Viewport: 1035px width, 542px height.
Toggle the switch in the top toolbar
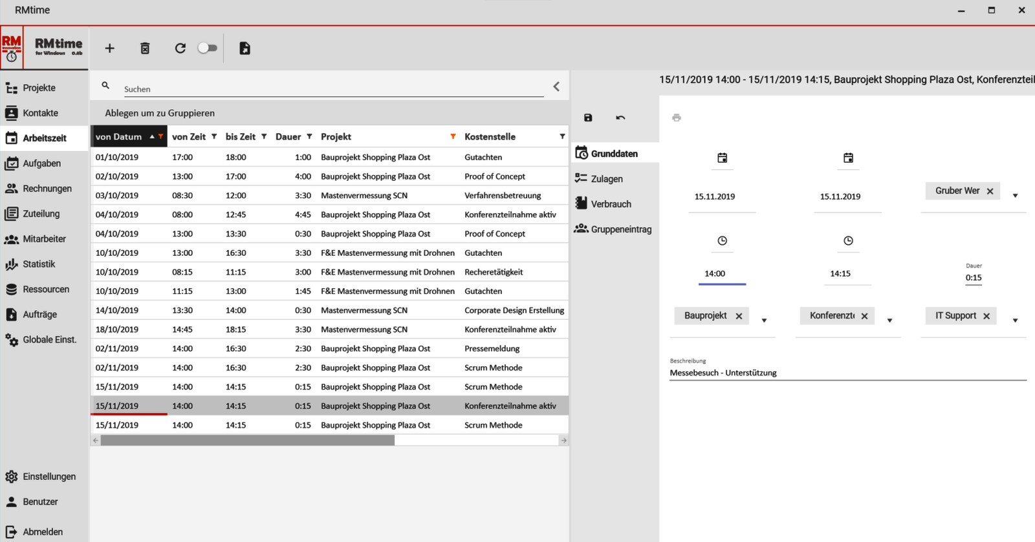pyautogui.click(x=207, y=48)
